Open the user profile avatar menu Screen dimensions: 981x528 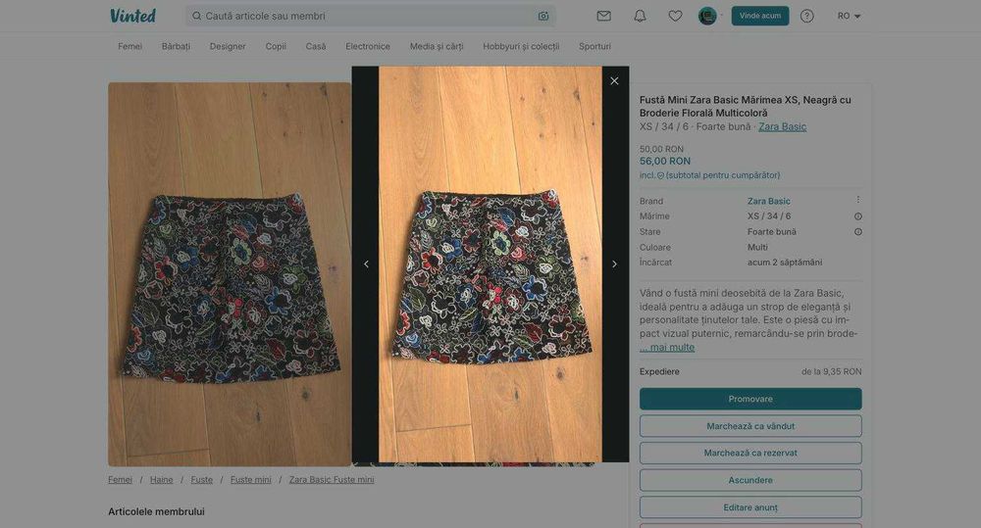[x=707, y=16]
